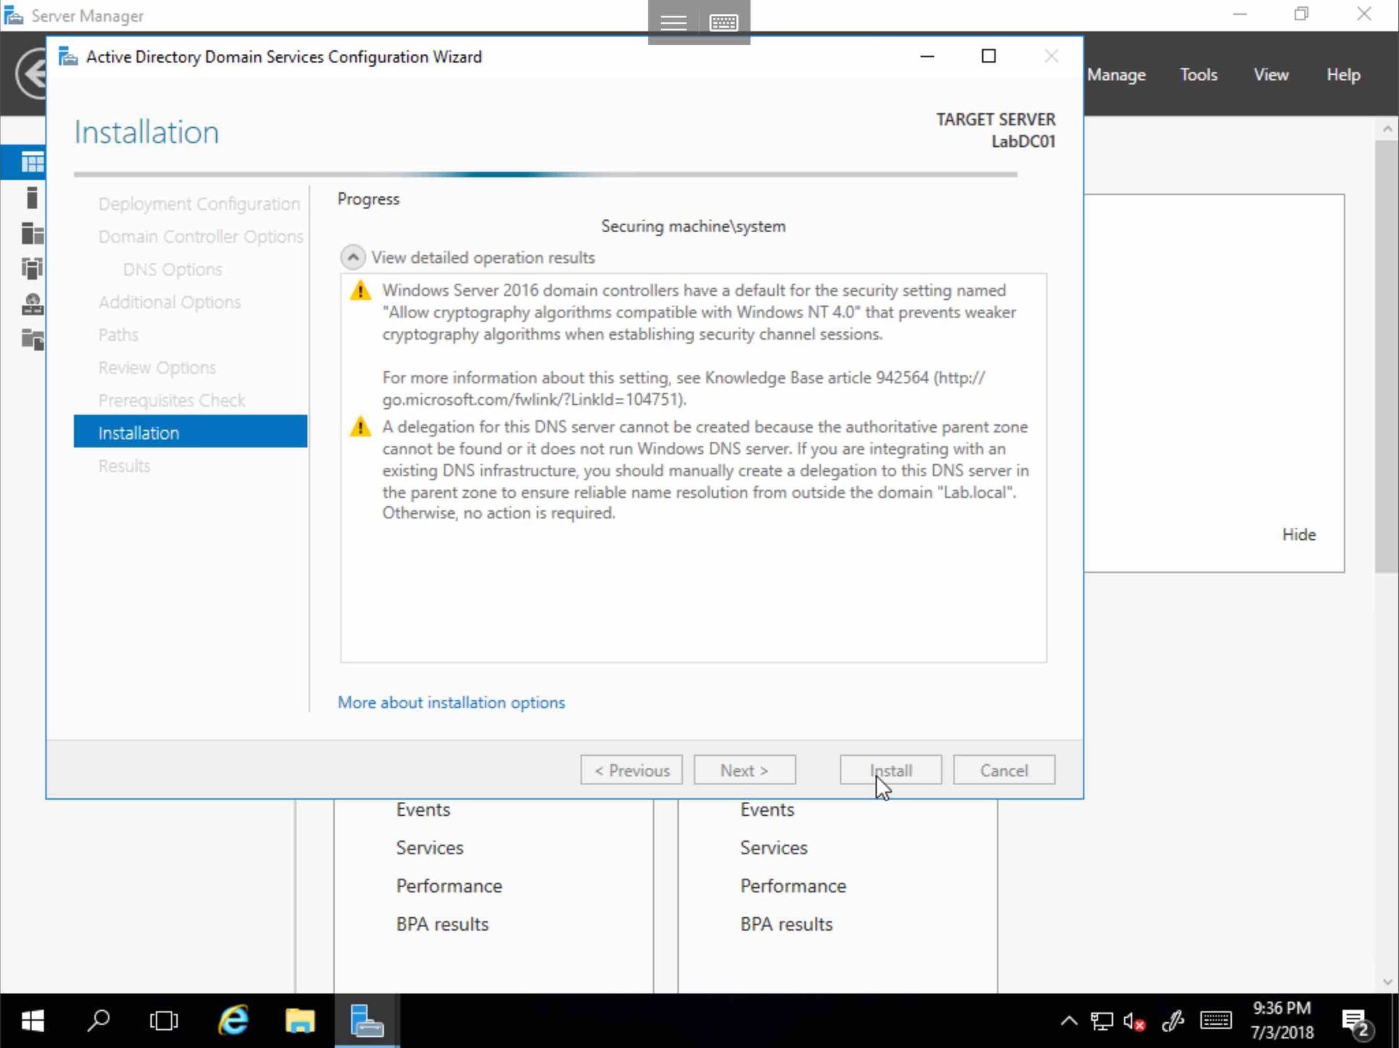The height and width of the screenshot is (1048, 1399).
Task: Open BPA results in left server tile
Action: 442,924
